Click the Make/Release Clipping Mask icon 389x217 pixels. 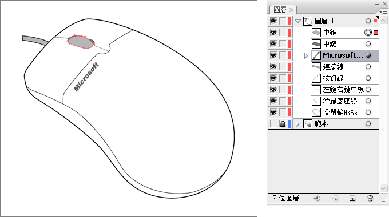[x=316, y=198]
